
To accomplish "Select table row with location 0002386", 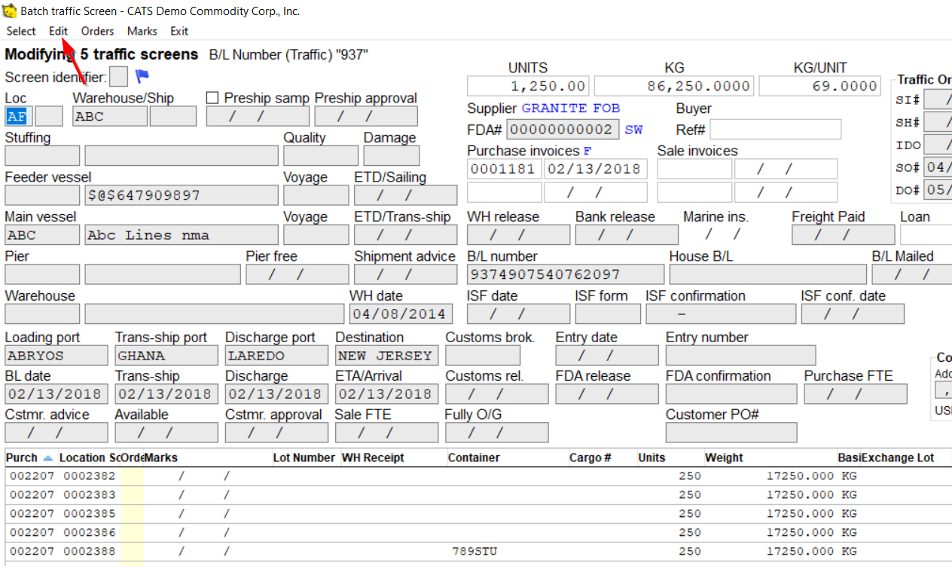I will coord(478,533).
